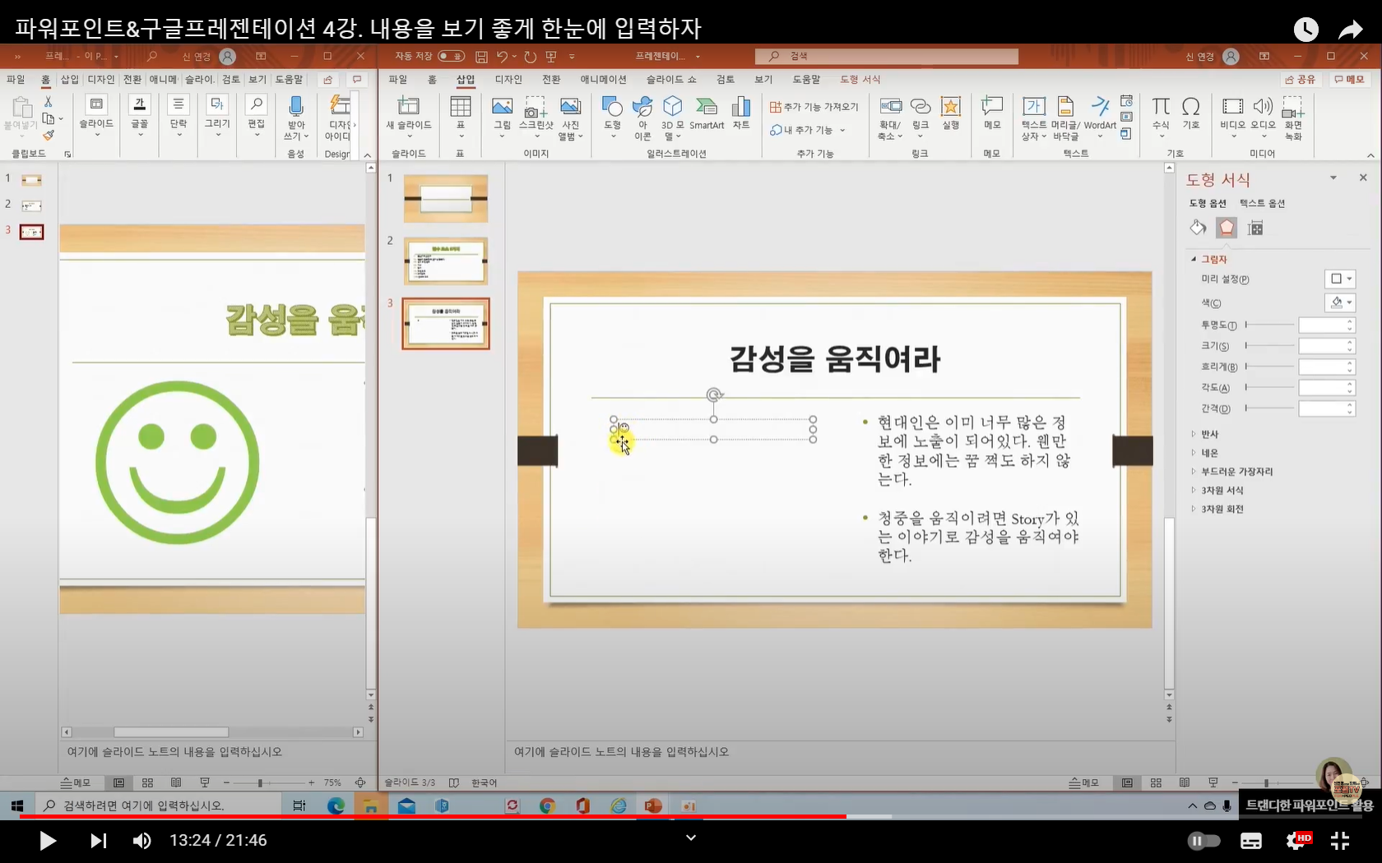Open Transitions (전환) tab in right window
The width and height of the screenshot is (1382, 863).
pos(551,79)
